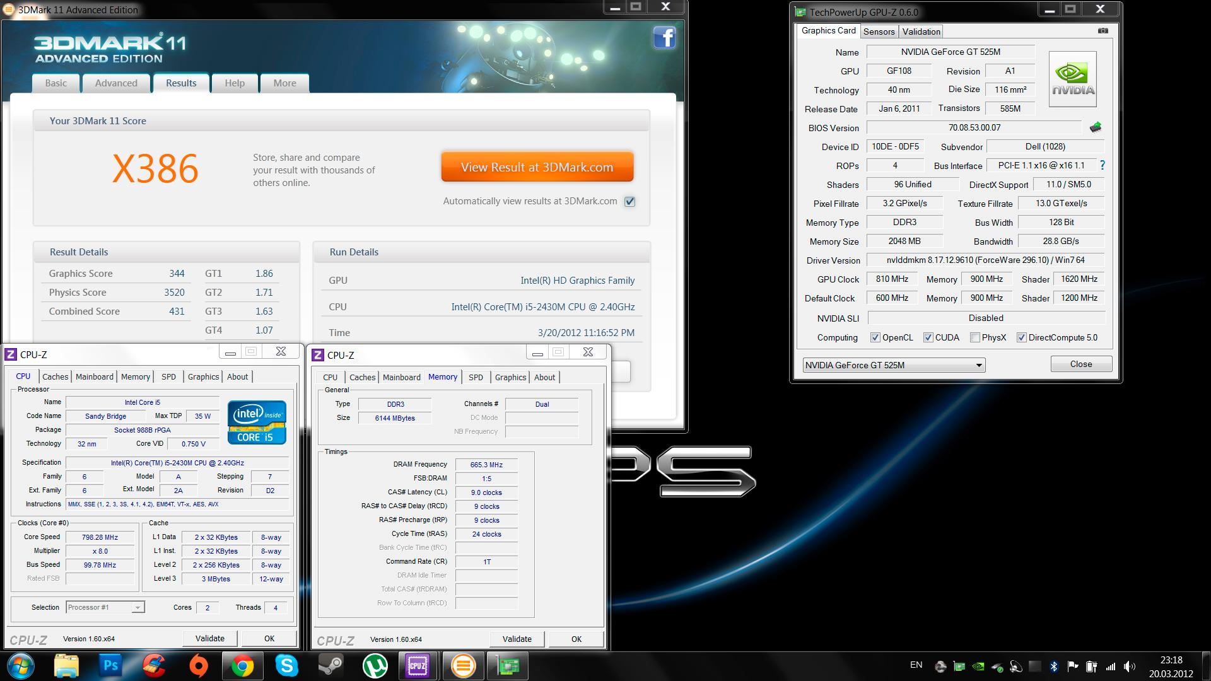This screenshot has height=681, width=1211.
Task: Switch to the Sensors tab in GPU-Z
Action: coord(879,32)
